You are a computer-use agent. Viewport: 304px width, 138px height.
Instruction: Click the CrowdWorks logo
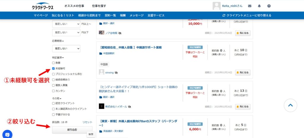(43, 6)
